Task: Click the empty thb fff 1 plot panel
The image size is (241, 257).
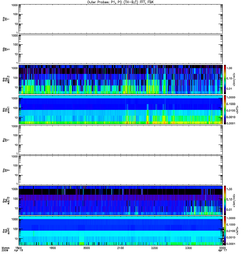Action: pyautogui.click(x=121, y=19)
